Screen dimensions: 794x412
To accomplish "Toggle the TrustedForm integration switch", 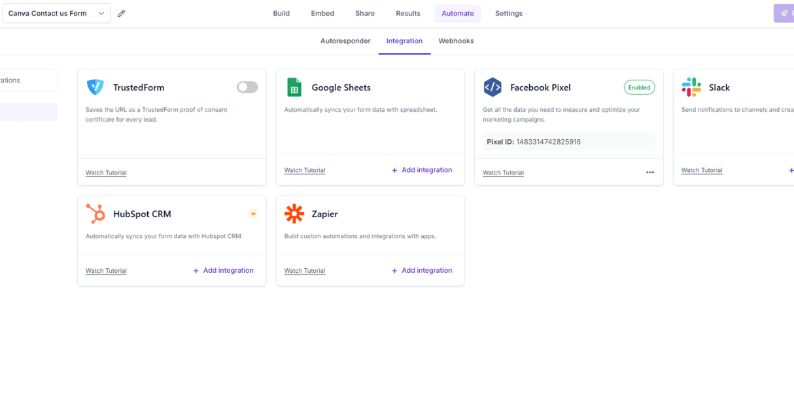I will pyautogui.click(x=247, y=87).
